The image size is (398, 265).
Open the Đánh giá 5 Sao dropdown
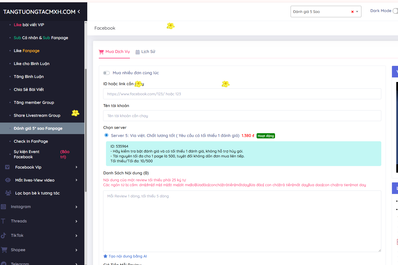[x=357, y=12]
